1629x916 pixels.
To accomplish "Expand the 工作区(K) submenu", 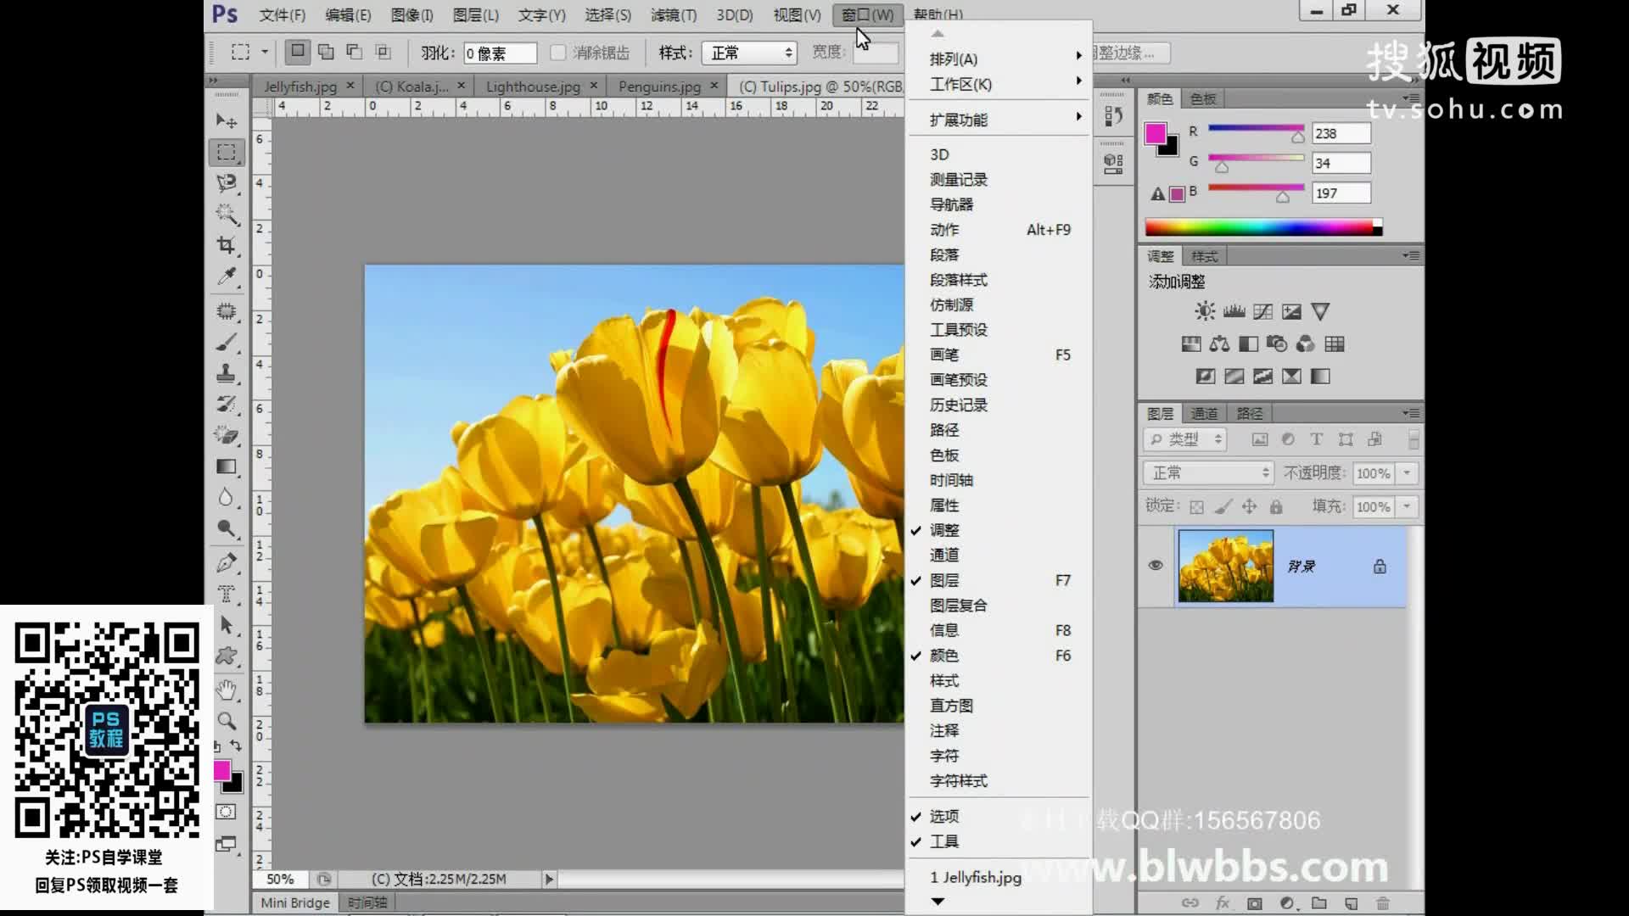I will (999, 84).
